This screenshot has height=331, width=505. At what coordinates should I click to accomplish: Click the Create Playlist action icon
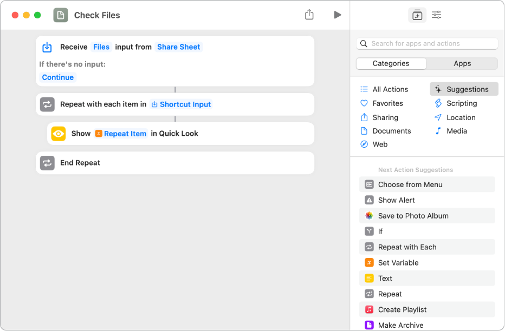(x=370, y=309)
